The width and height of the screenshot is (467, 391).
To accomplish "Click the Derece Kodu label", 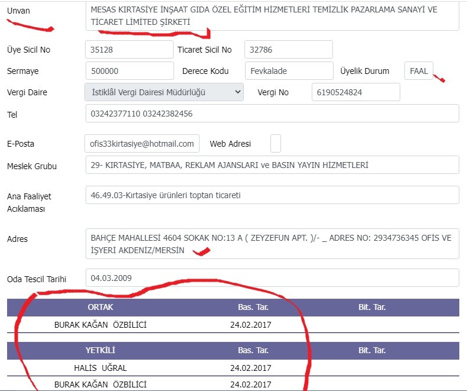I will click(205, 71).
